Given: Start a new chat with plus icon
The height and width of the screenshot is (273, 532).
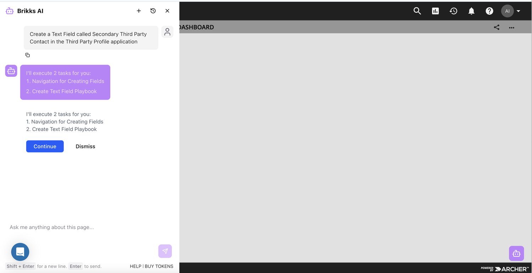Looking at the screenshot, I should (139, 11).
